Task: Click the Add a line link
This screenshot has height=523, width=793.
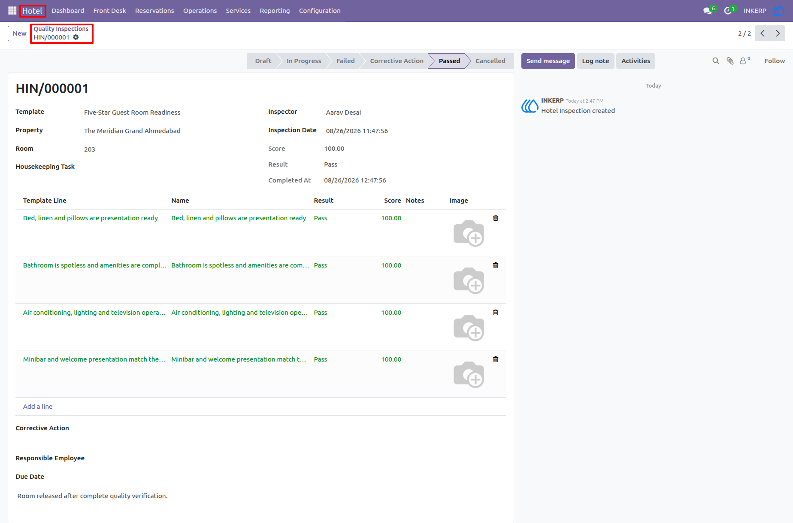Action: [38, 407]
